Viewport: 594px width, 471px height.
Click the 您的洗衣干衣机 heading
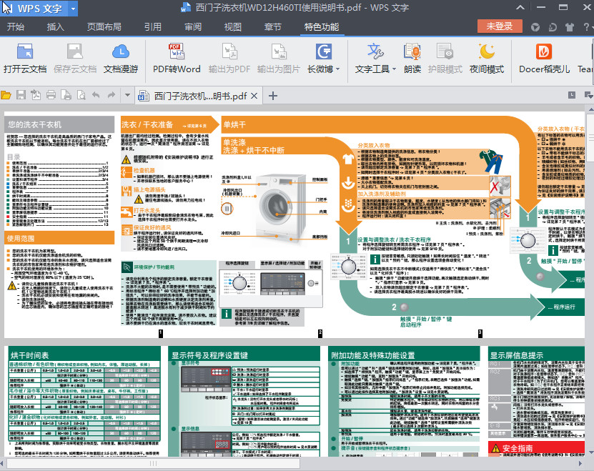pos(35,124)
